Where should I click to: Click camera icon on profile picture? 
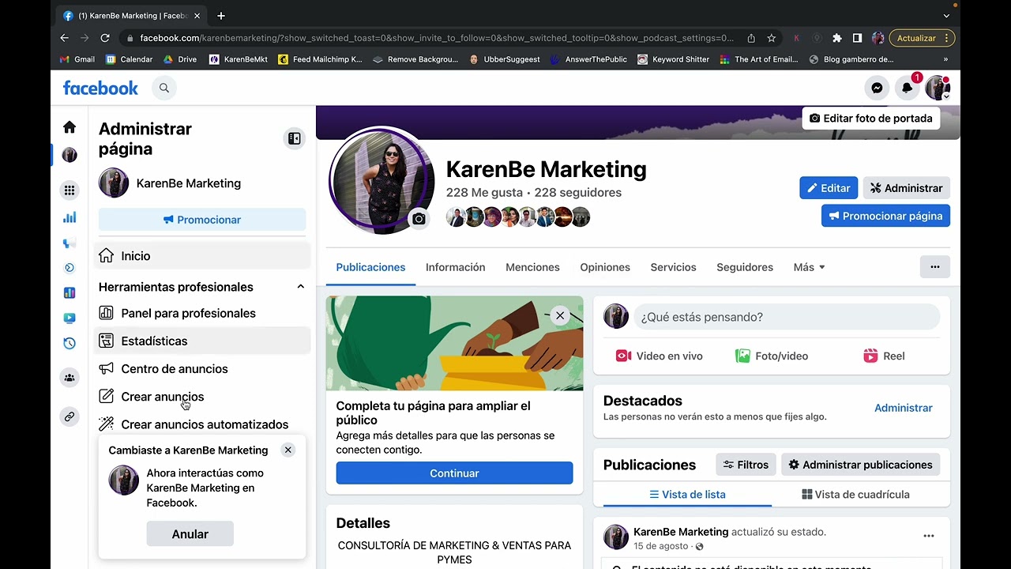pyautogui.click(x=419, y=219)
